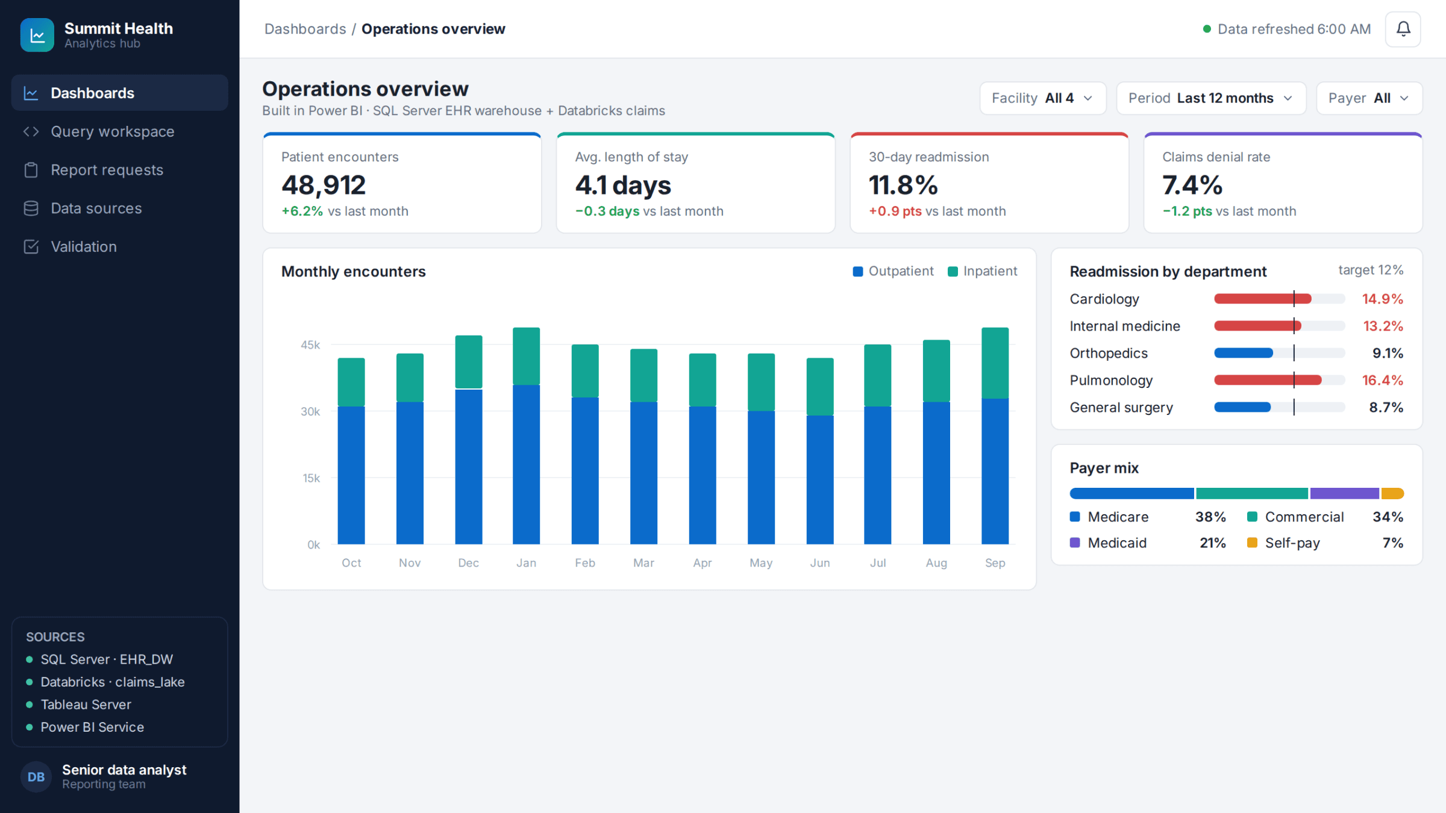The image size is (1446, 813).
Task: Open the Facility All 4 dropdown
Action: point(1043,98)
